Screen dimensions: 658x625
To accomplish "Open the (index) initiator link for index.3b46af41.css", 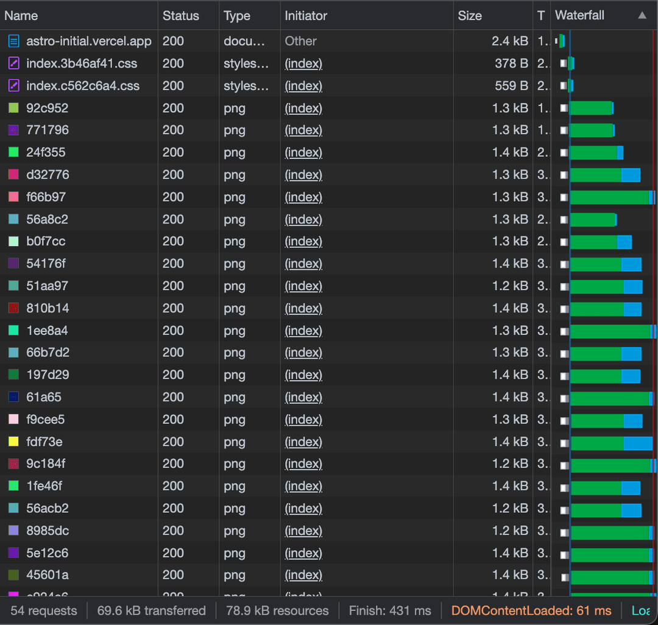I will (x=303, y=63).
